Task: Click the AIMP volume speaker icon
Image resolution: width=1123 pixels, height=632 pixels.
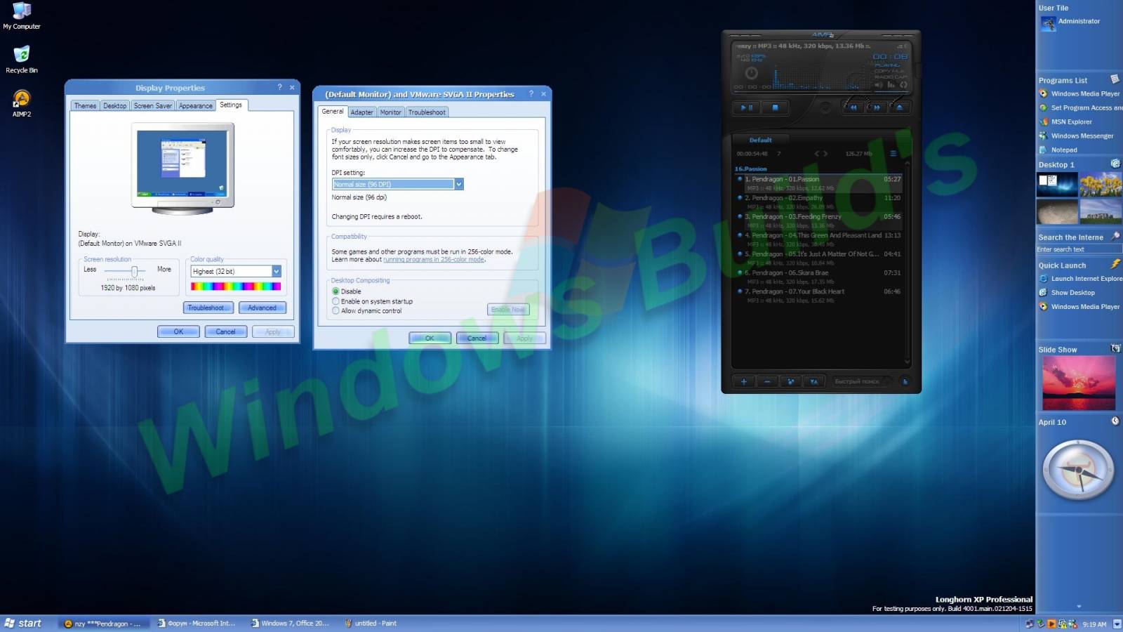Action: pos(879,85)
